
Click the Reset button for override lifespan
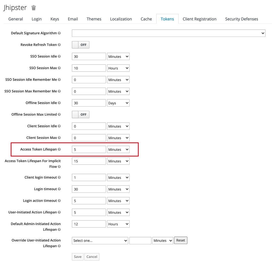[181, 240]
